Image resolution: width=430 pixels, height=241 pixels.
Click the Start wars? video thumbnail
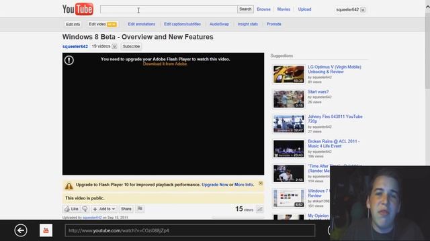tap(288, 99)
